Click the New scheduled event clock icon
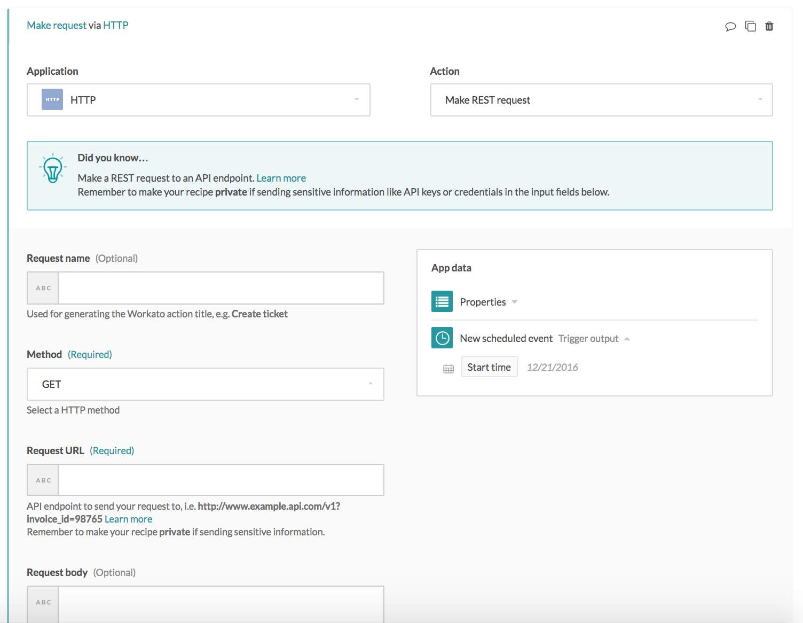The image size is (803, 623). [442, 338]
